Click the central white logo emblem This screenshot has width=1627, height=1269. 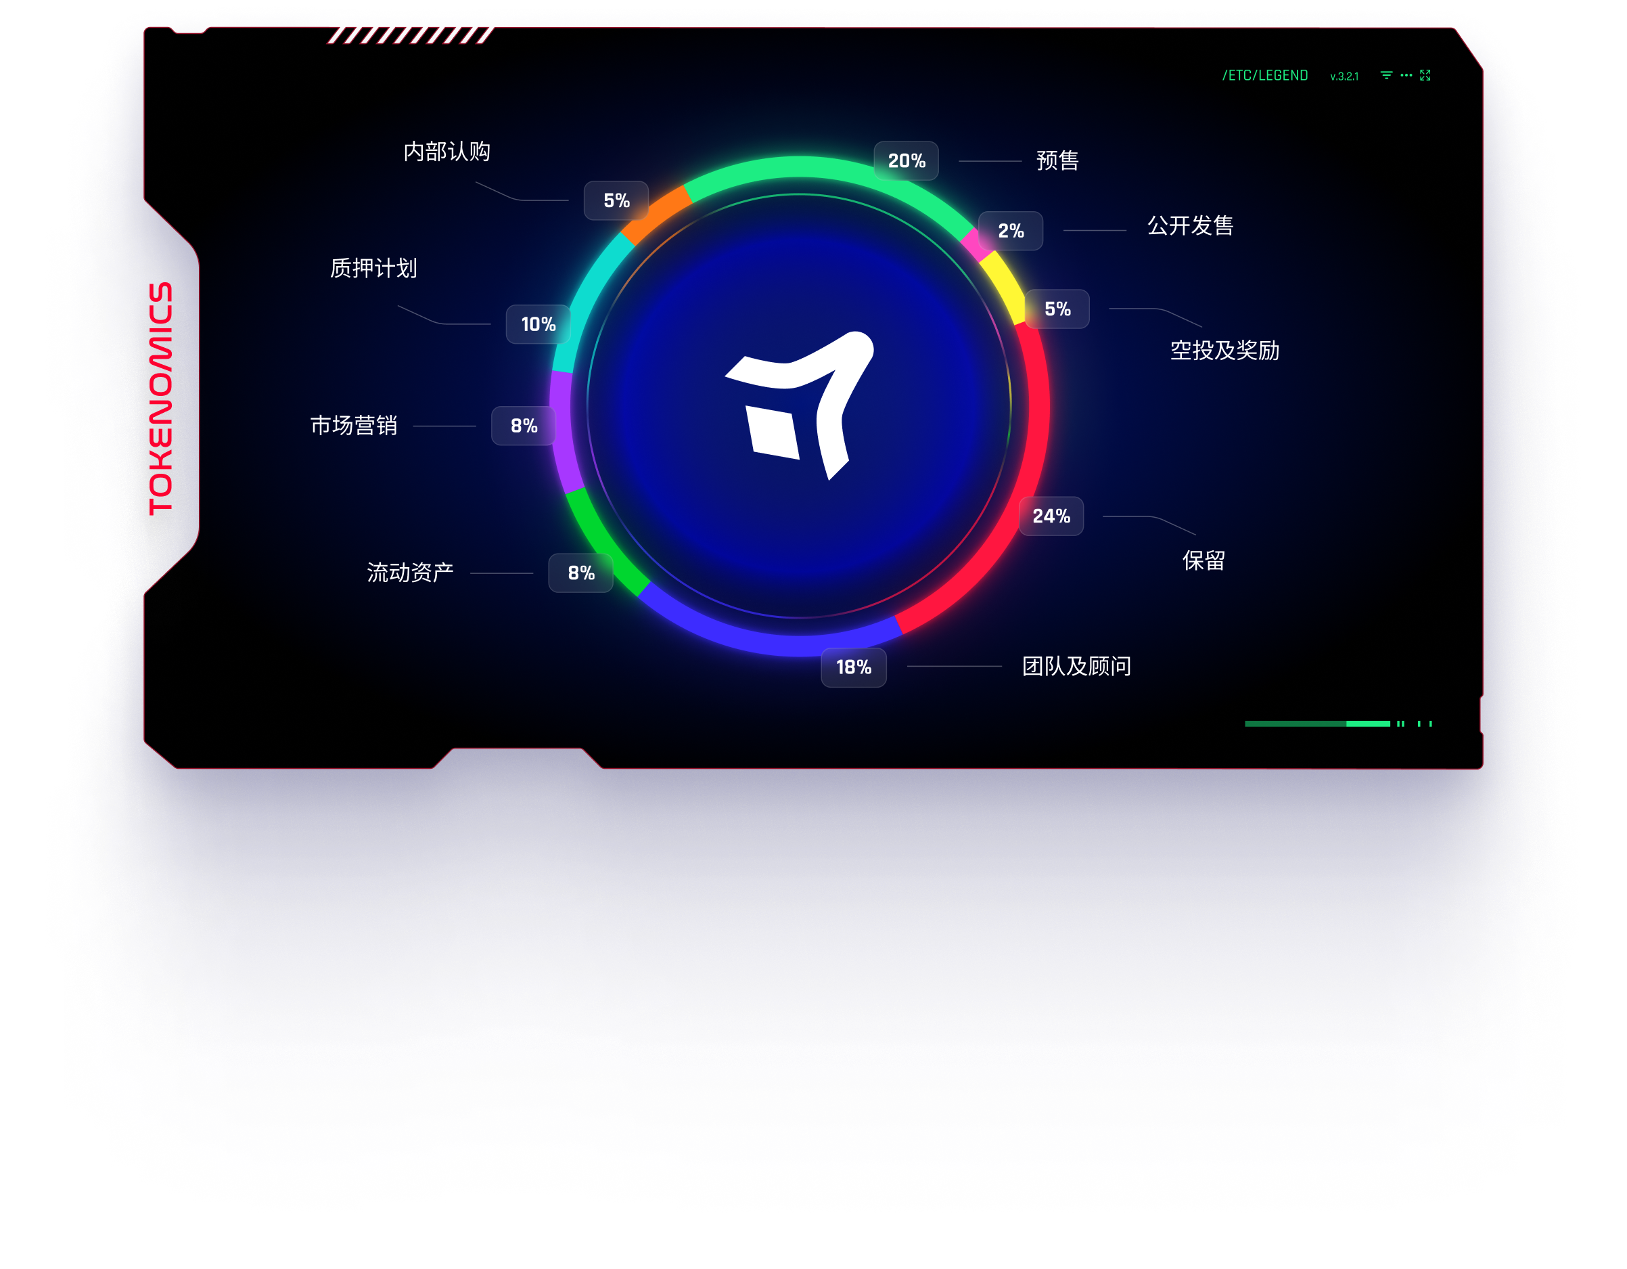[x=800, y=406]
